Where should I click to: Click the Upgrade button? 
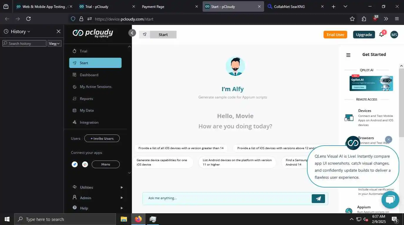tap(364, 35)
